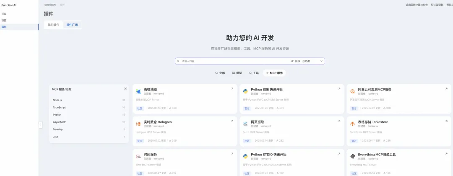This screenshot has width=453, height=176.
Task: Click the search magnifier icon in search box
Action: tap(179, 61)
